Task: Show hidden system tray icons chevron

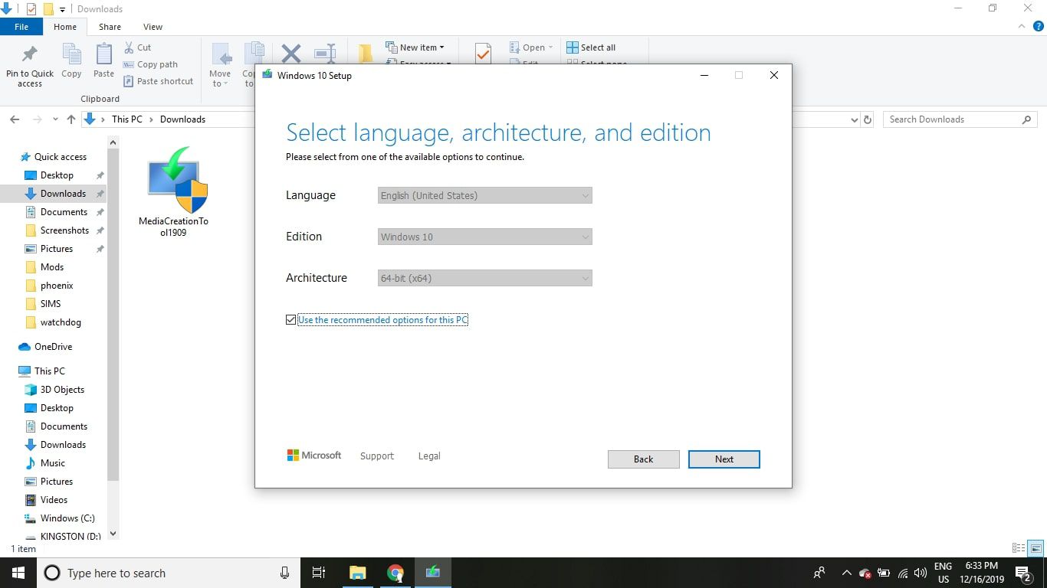Action: coord(846,573)
